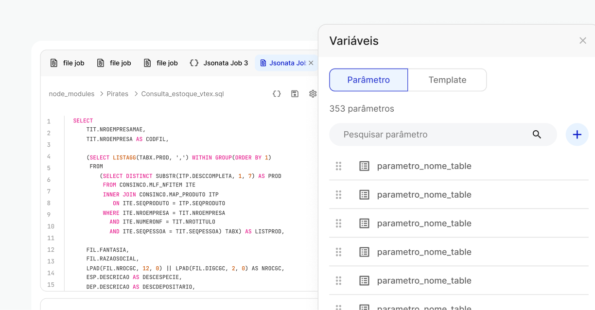Viewport: 595px width, 310px height.
Task: Add a new parameter with the plus button
Action: 577,135
